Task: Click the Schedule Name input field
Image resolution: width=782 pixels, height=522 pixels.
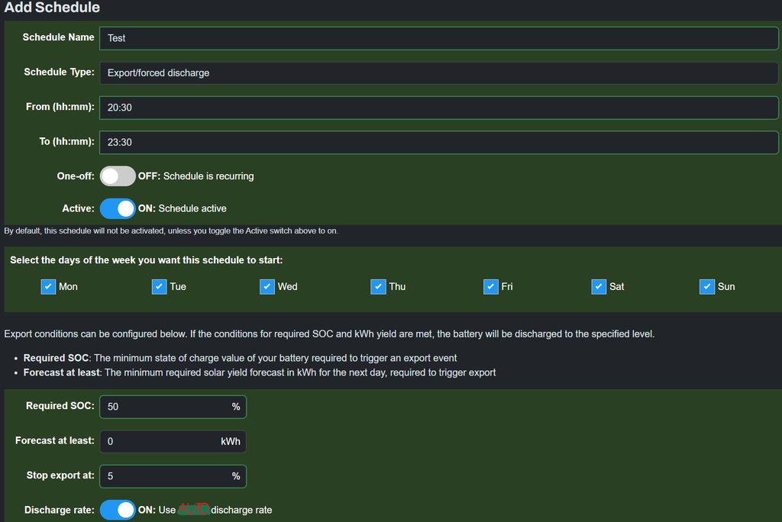Action: tap(438, 38)
